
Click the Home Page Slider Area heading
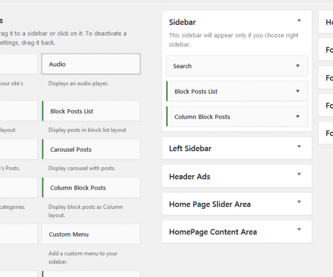click(209, 204)
